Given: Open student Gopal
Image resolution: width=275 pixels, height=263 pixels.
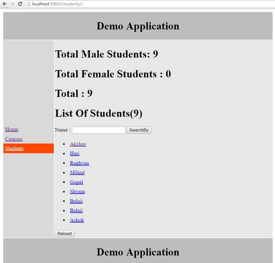Looking at the screenshot, I should (77, 182).
